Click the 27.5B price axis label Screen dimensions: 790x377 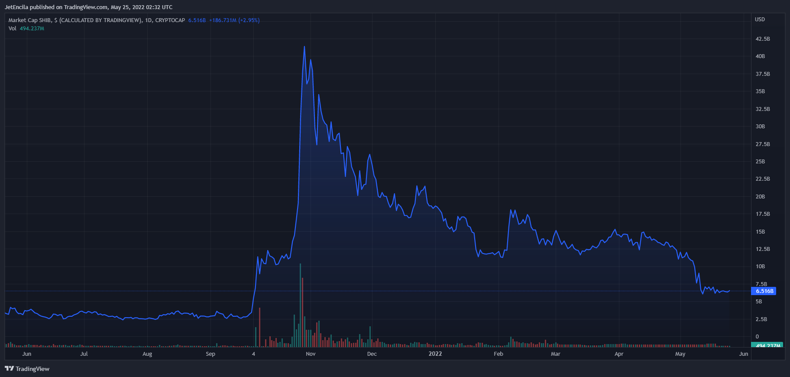[763, 144]
